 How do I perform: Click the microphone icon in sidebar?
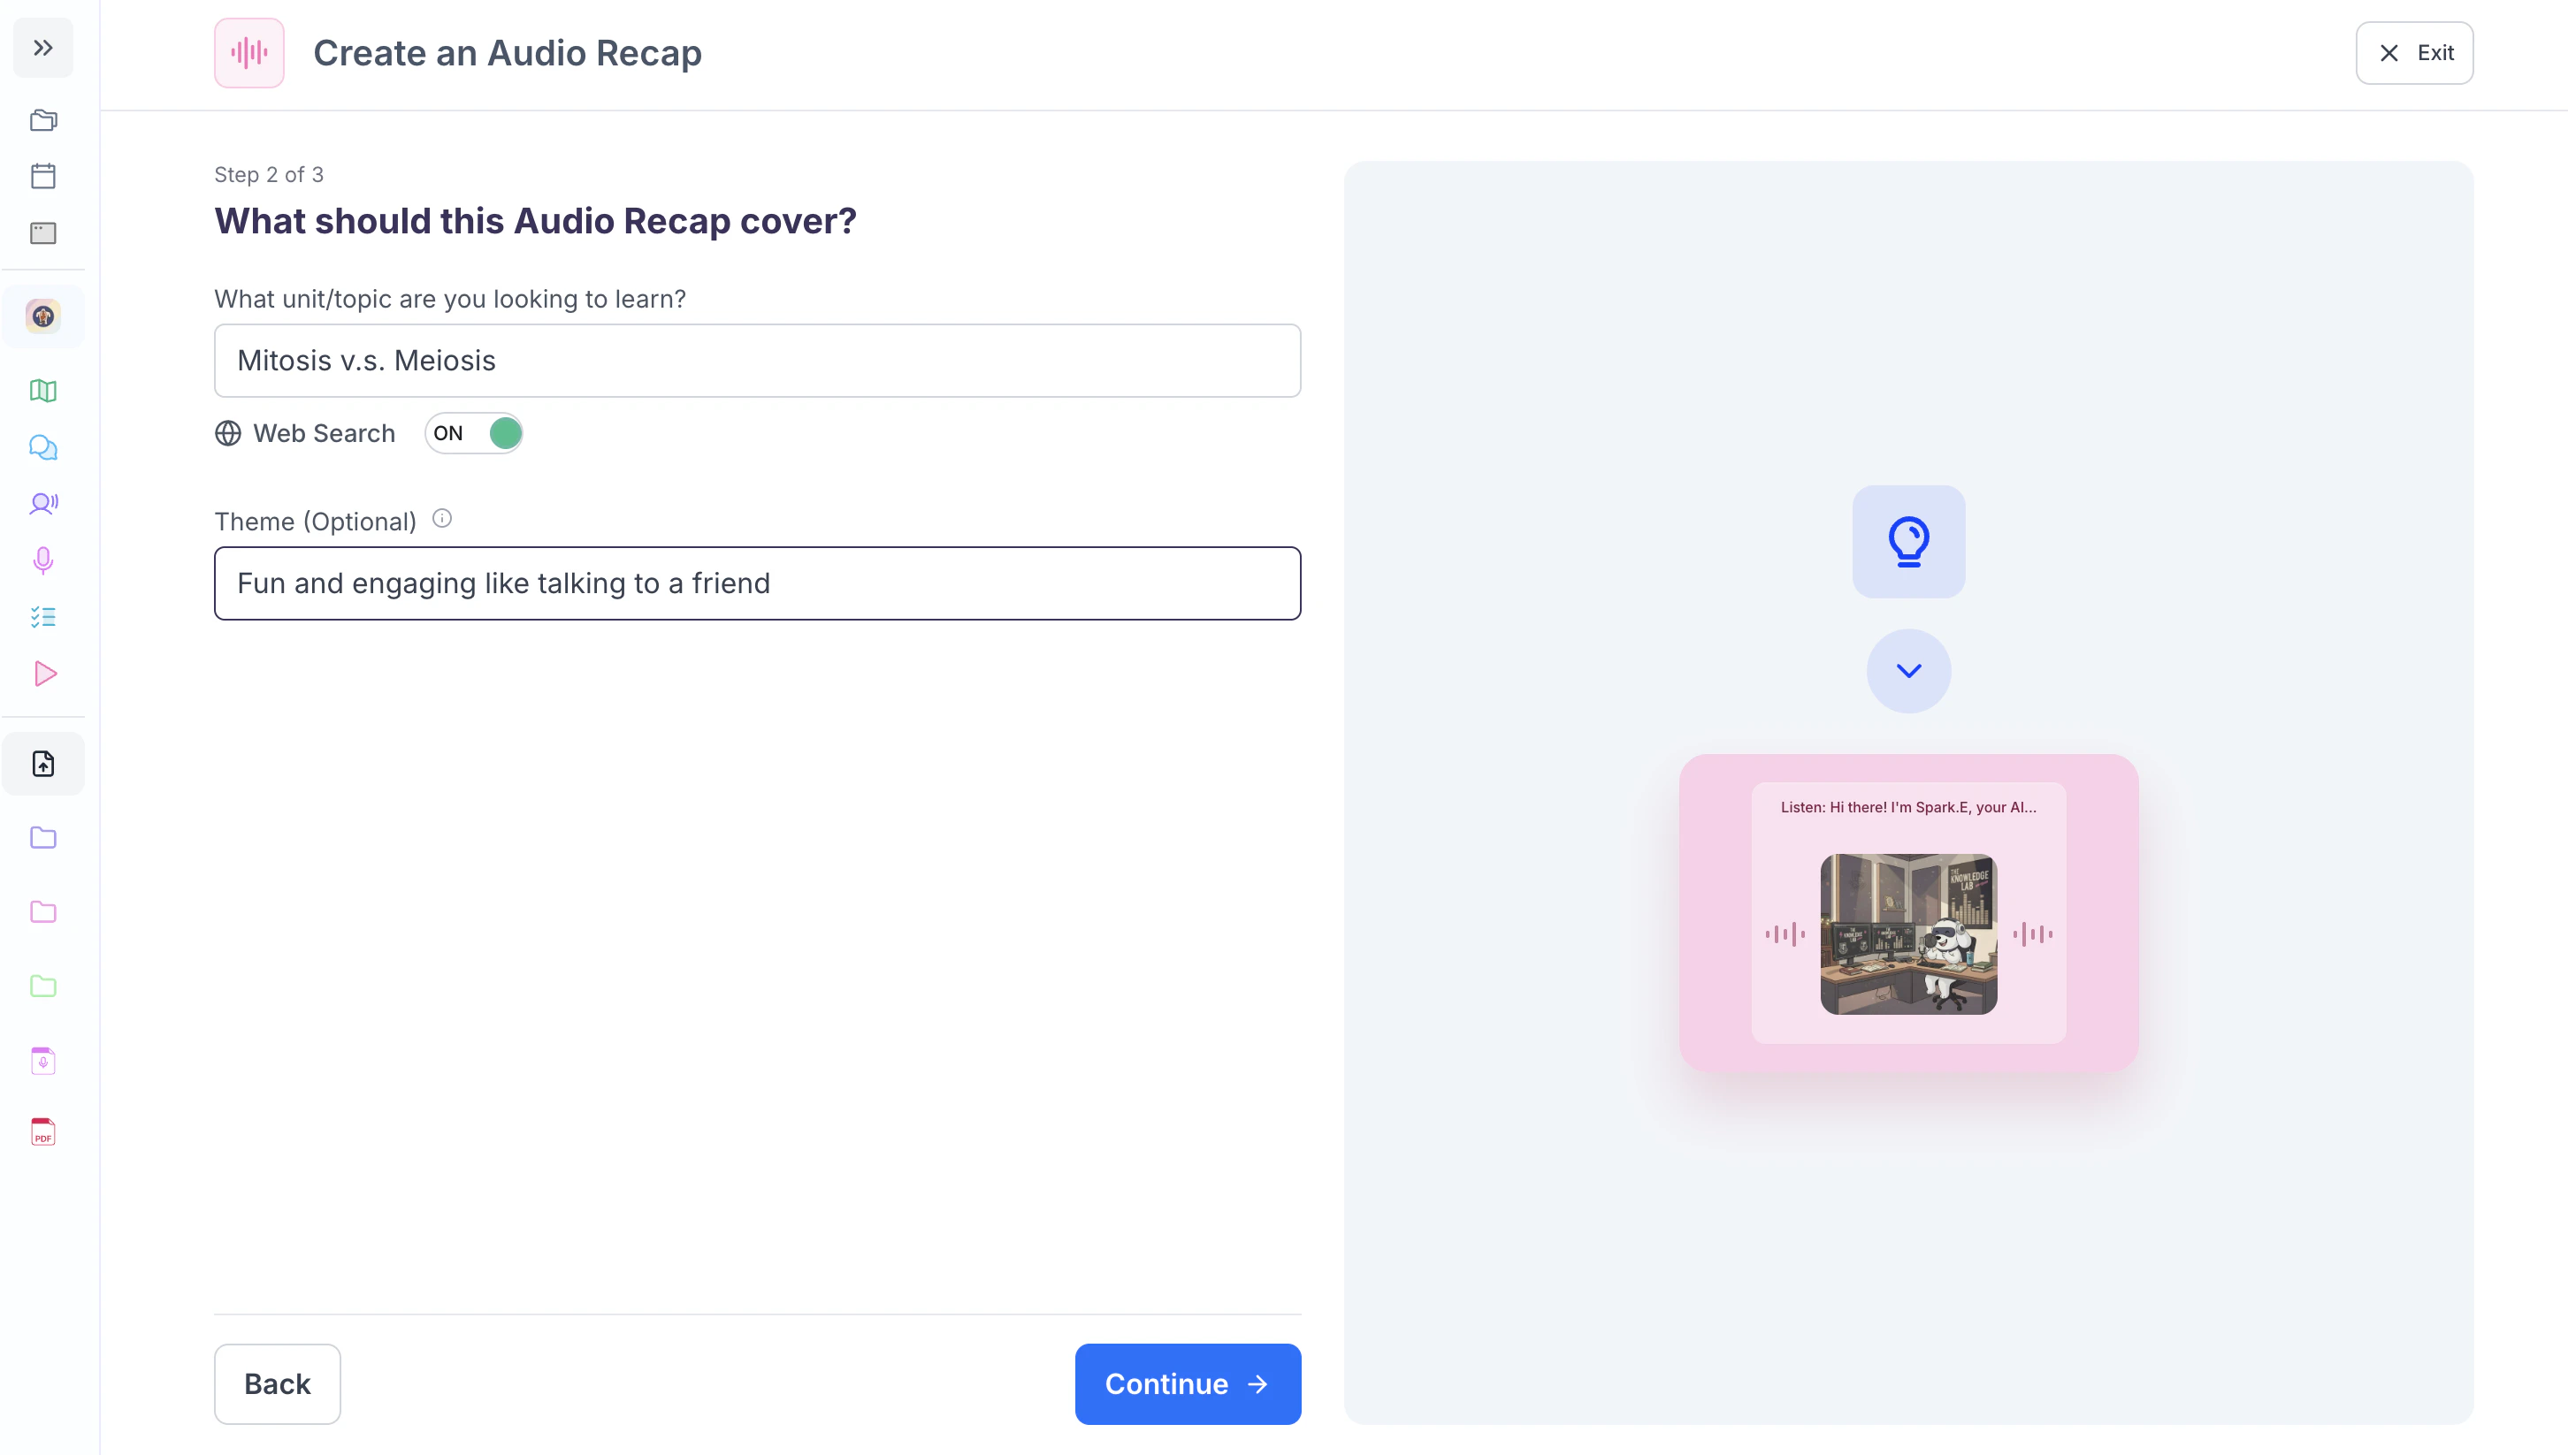coord(43,560)
